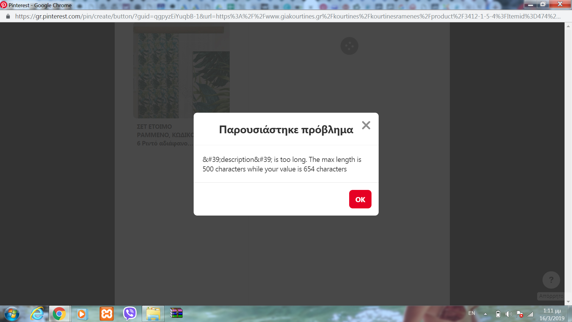Click the scrollbar down arrow
This screenshot has width=572, height=322.
[568, 302]
